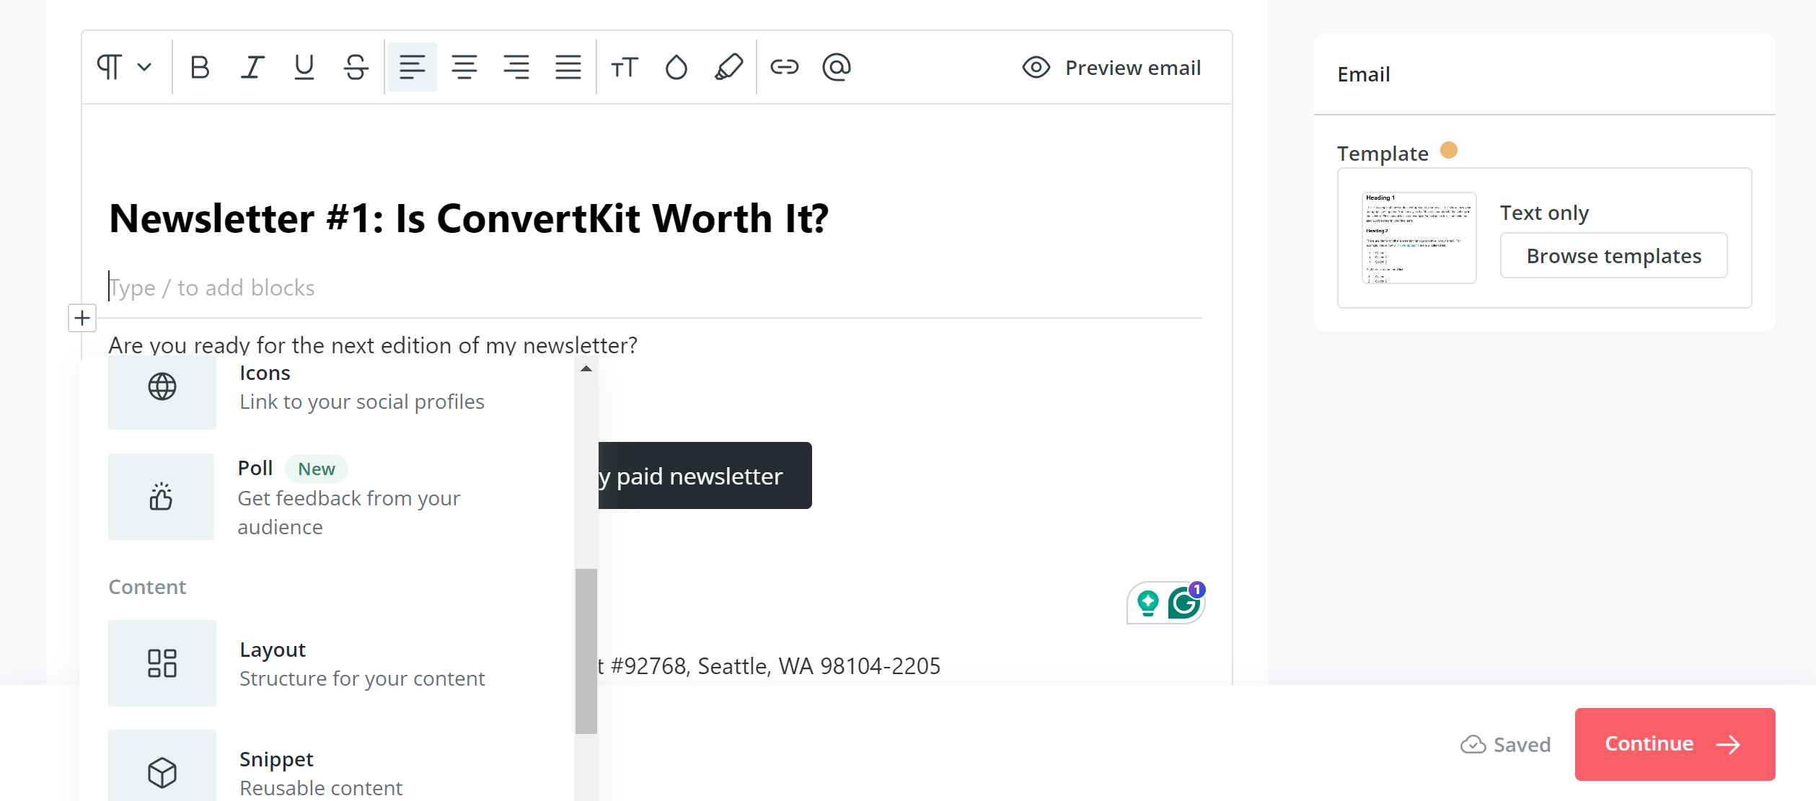Image resolution: width=1816 pixels, height=801 pixels.
Task: Click the plus button to add block
Action: click(82, 318)
